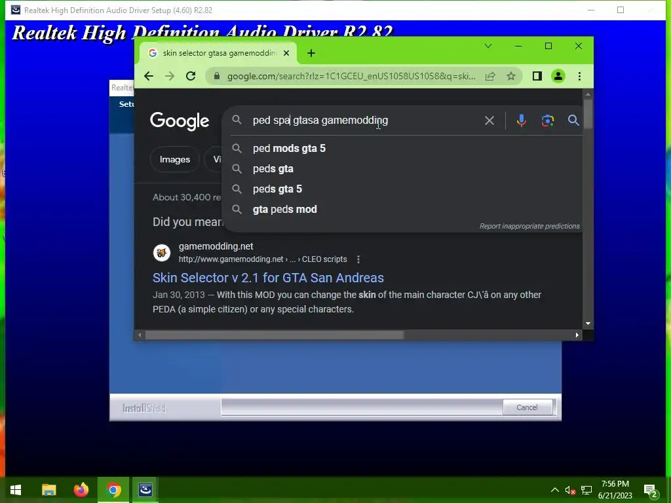Viewport: 671px width, 503px height.
Task: Reload the Google search page
Action: pyautogui.click(x=191, y=76)
